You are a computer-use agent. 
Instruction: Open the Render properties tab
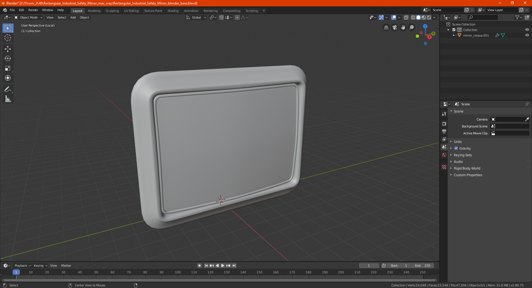pos(444,124)
